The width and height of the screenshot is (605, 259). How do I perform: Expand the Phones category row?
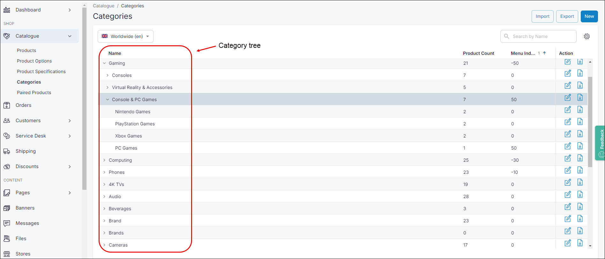(x=104, y=172)
